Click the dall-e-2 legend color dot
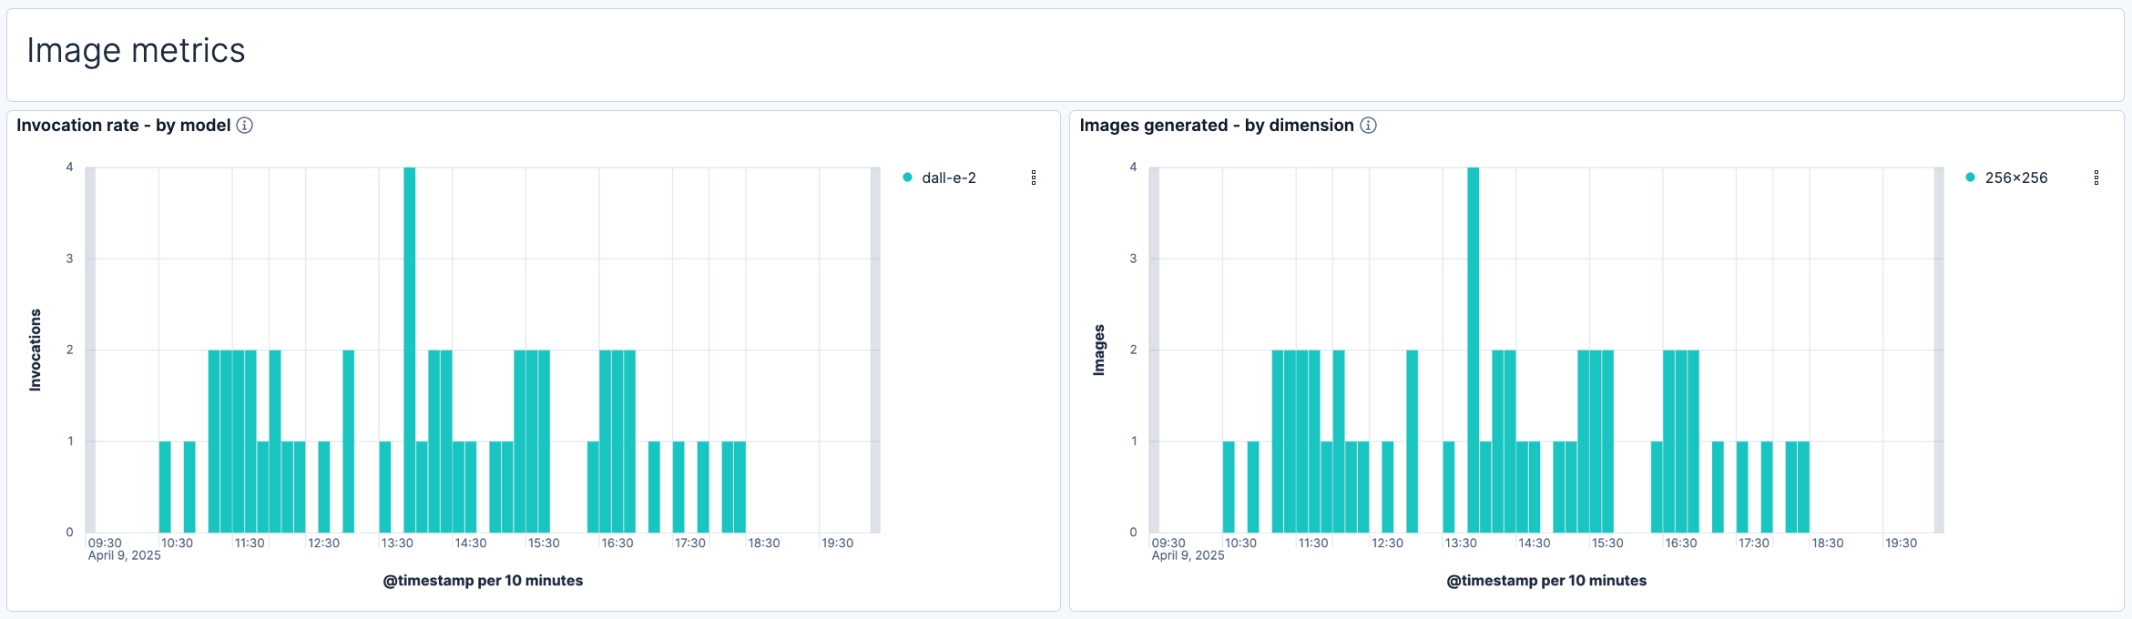Image resolution: width=2132 pixels, height=619 pixels. [907, 178]
